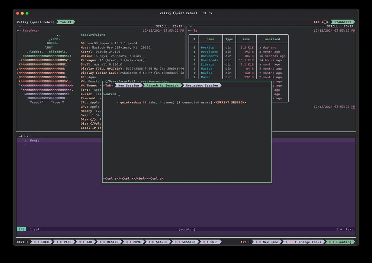This screenshot has width=372, height=263.
Task: Click the Uptime line in fastfetch output
Action: click(110, 56)
